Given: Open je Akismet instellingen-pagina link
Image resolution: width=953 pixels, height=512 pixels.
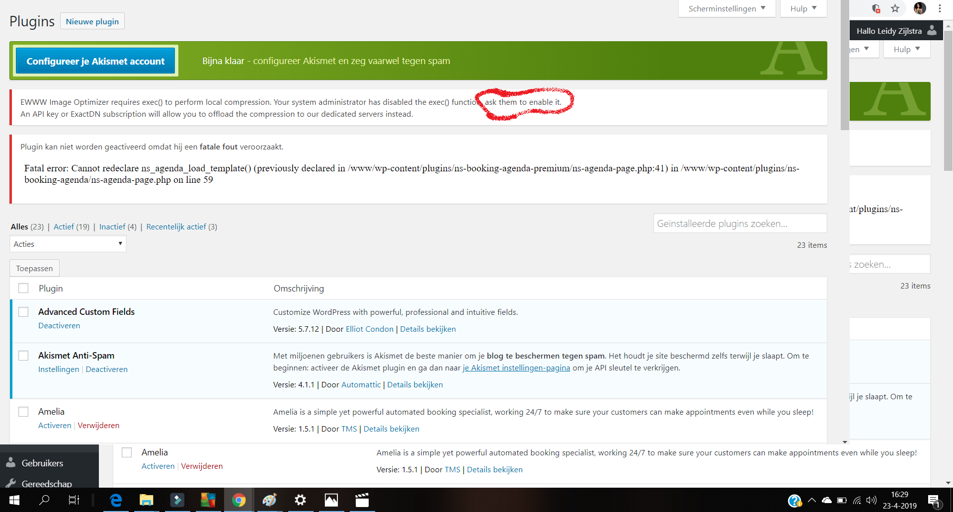Looking at the screenshot, I should point(516,368).
